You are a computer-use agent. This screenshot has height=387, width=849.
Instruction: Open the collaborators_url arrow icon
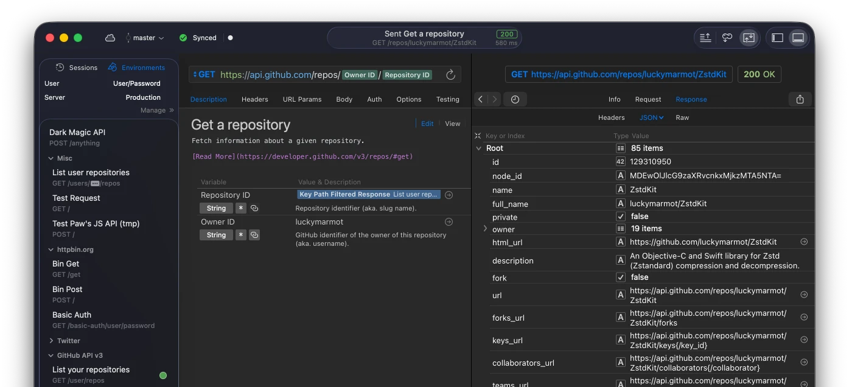coord(804,362)
